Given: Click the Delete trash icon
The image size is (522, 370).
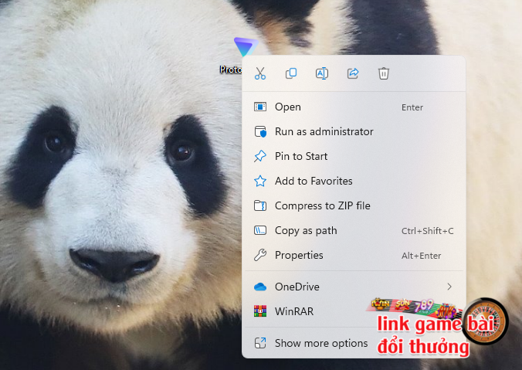Looking at the screenshot, I should tap(384, 73).
